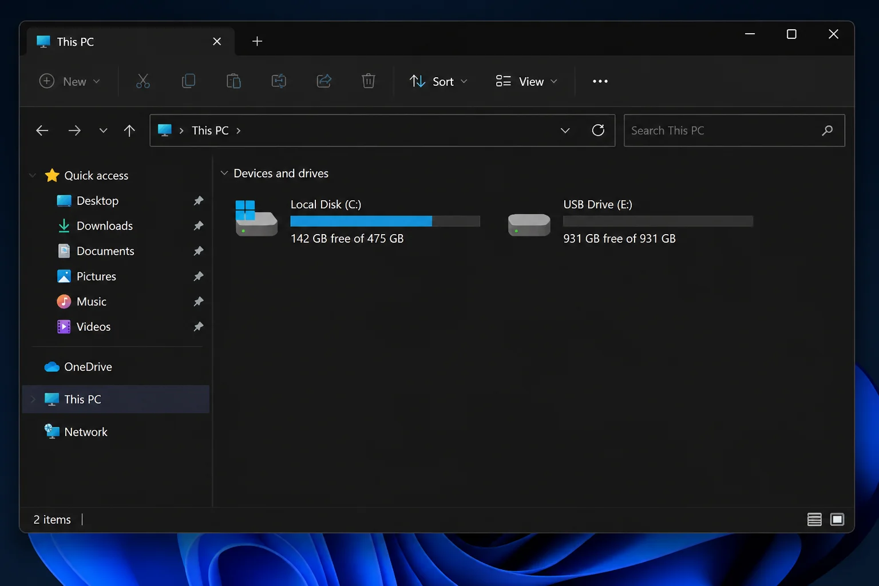The width and height of the screenshot is (879, 586).
Task: Refresh the This PC view
Action: click(598, 130)
